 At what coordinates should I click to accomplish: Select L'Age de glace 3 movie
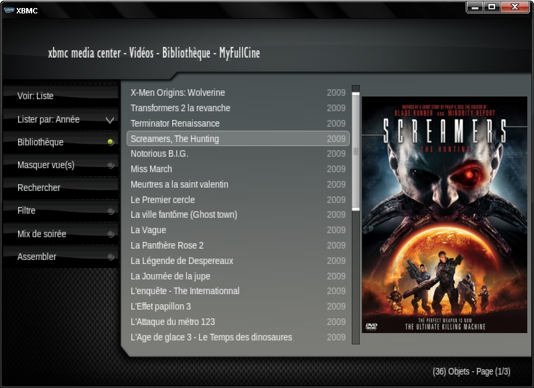tap(238, 337)
